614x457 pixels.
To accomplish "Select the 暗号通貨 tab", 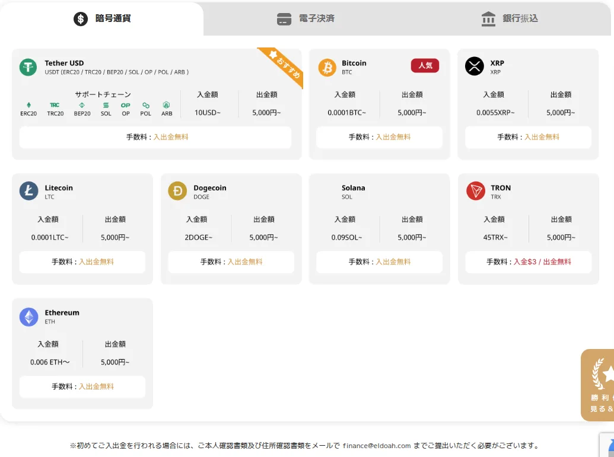I will [x=102, y=18].
